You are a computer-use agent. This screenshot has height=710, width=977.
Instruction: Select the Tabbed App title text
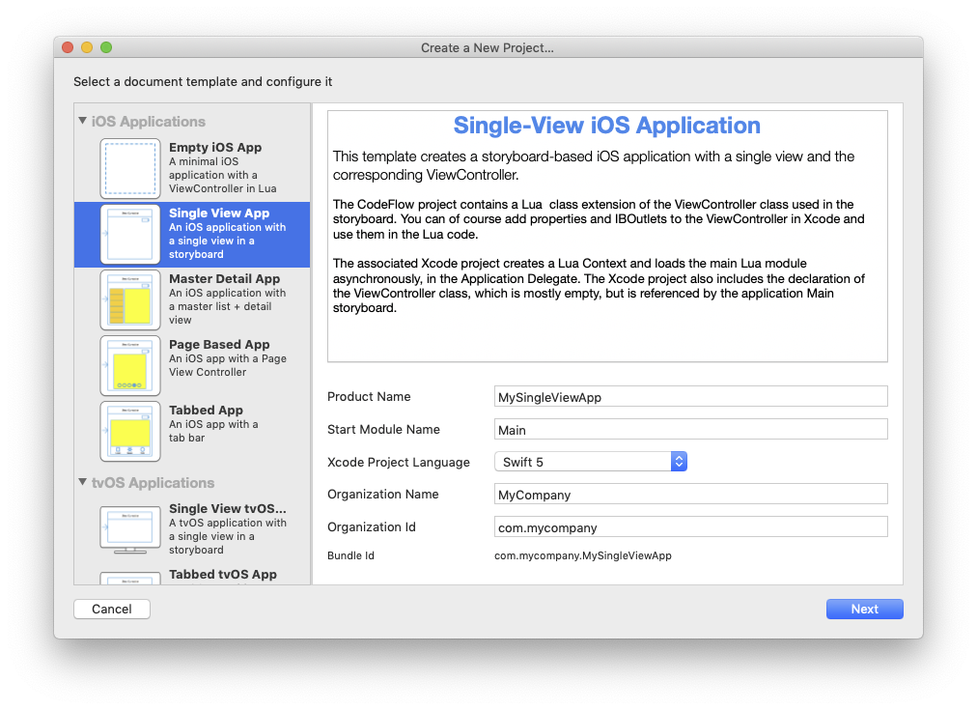(206, 411)
